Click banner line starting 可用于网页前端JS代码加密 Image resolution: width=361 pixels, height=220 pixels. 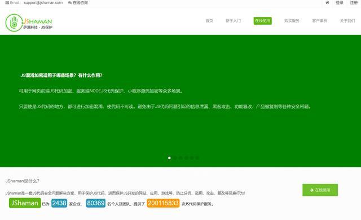click(x=102, y=91)
